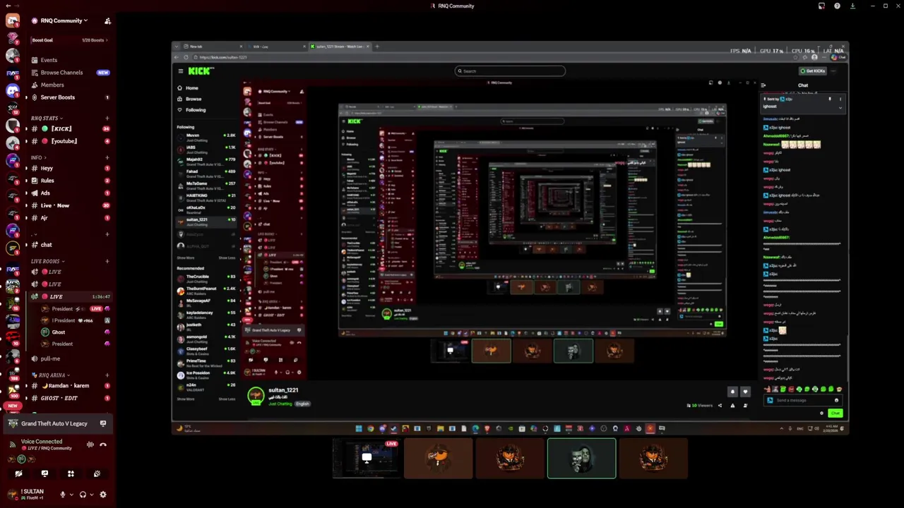This screenshot has width=904, height=508.
Task: Open the Heyy channel
Action: [x=69, y=169]
